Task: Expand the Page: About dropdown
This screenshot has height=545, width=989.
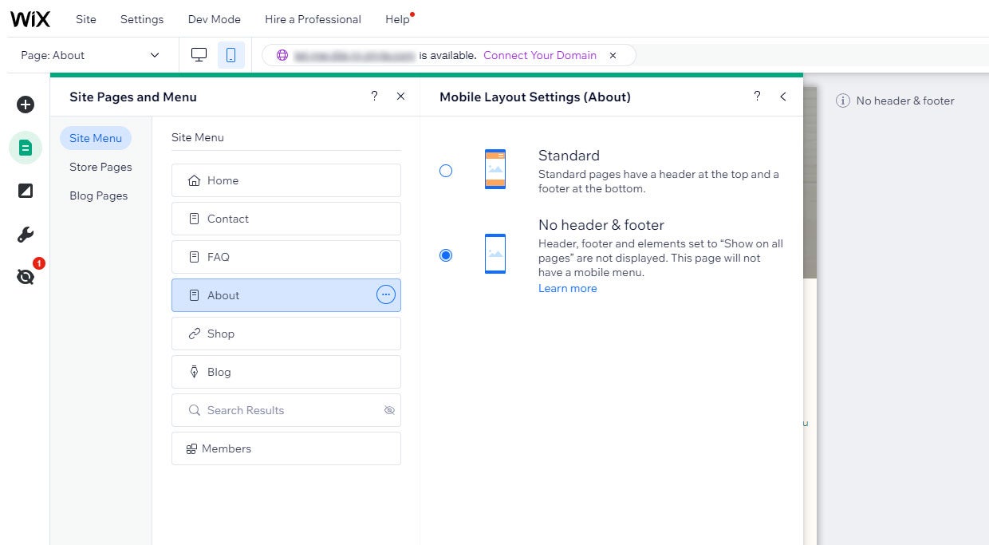Action: coord(90,55)
